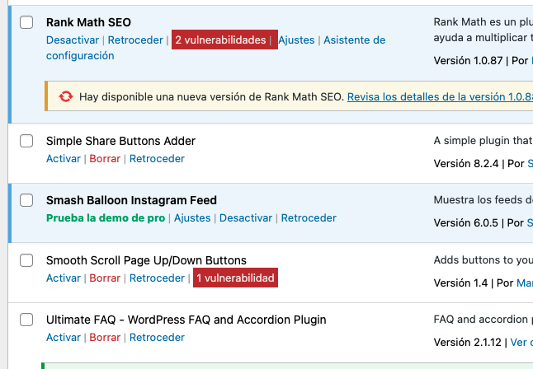Click the Ultimate FAQ - WordPress FAQ title

point(186,320)
